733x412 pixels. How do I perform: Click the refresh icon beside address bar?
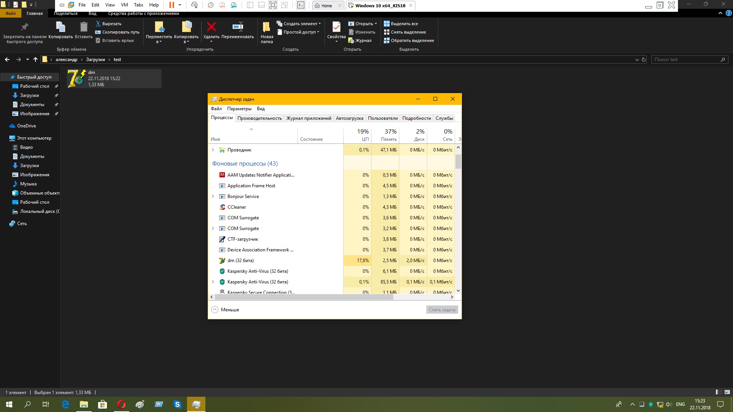coord(644,60)
